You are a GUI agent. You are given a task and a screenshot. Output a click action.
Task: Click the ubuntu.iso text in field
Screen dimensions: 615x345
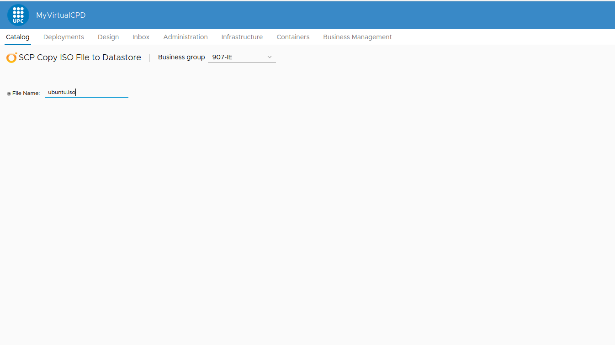[62, 92]
